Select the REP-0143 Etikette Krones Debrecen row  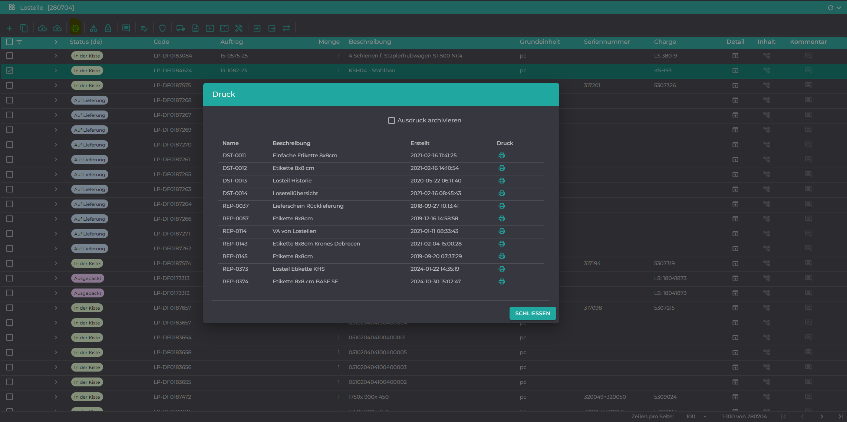coord(381,244)
